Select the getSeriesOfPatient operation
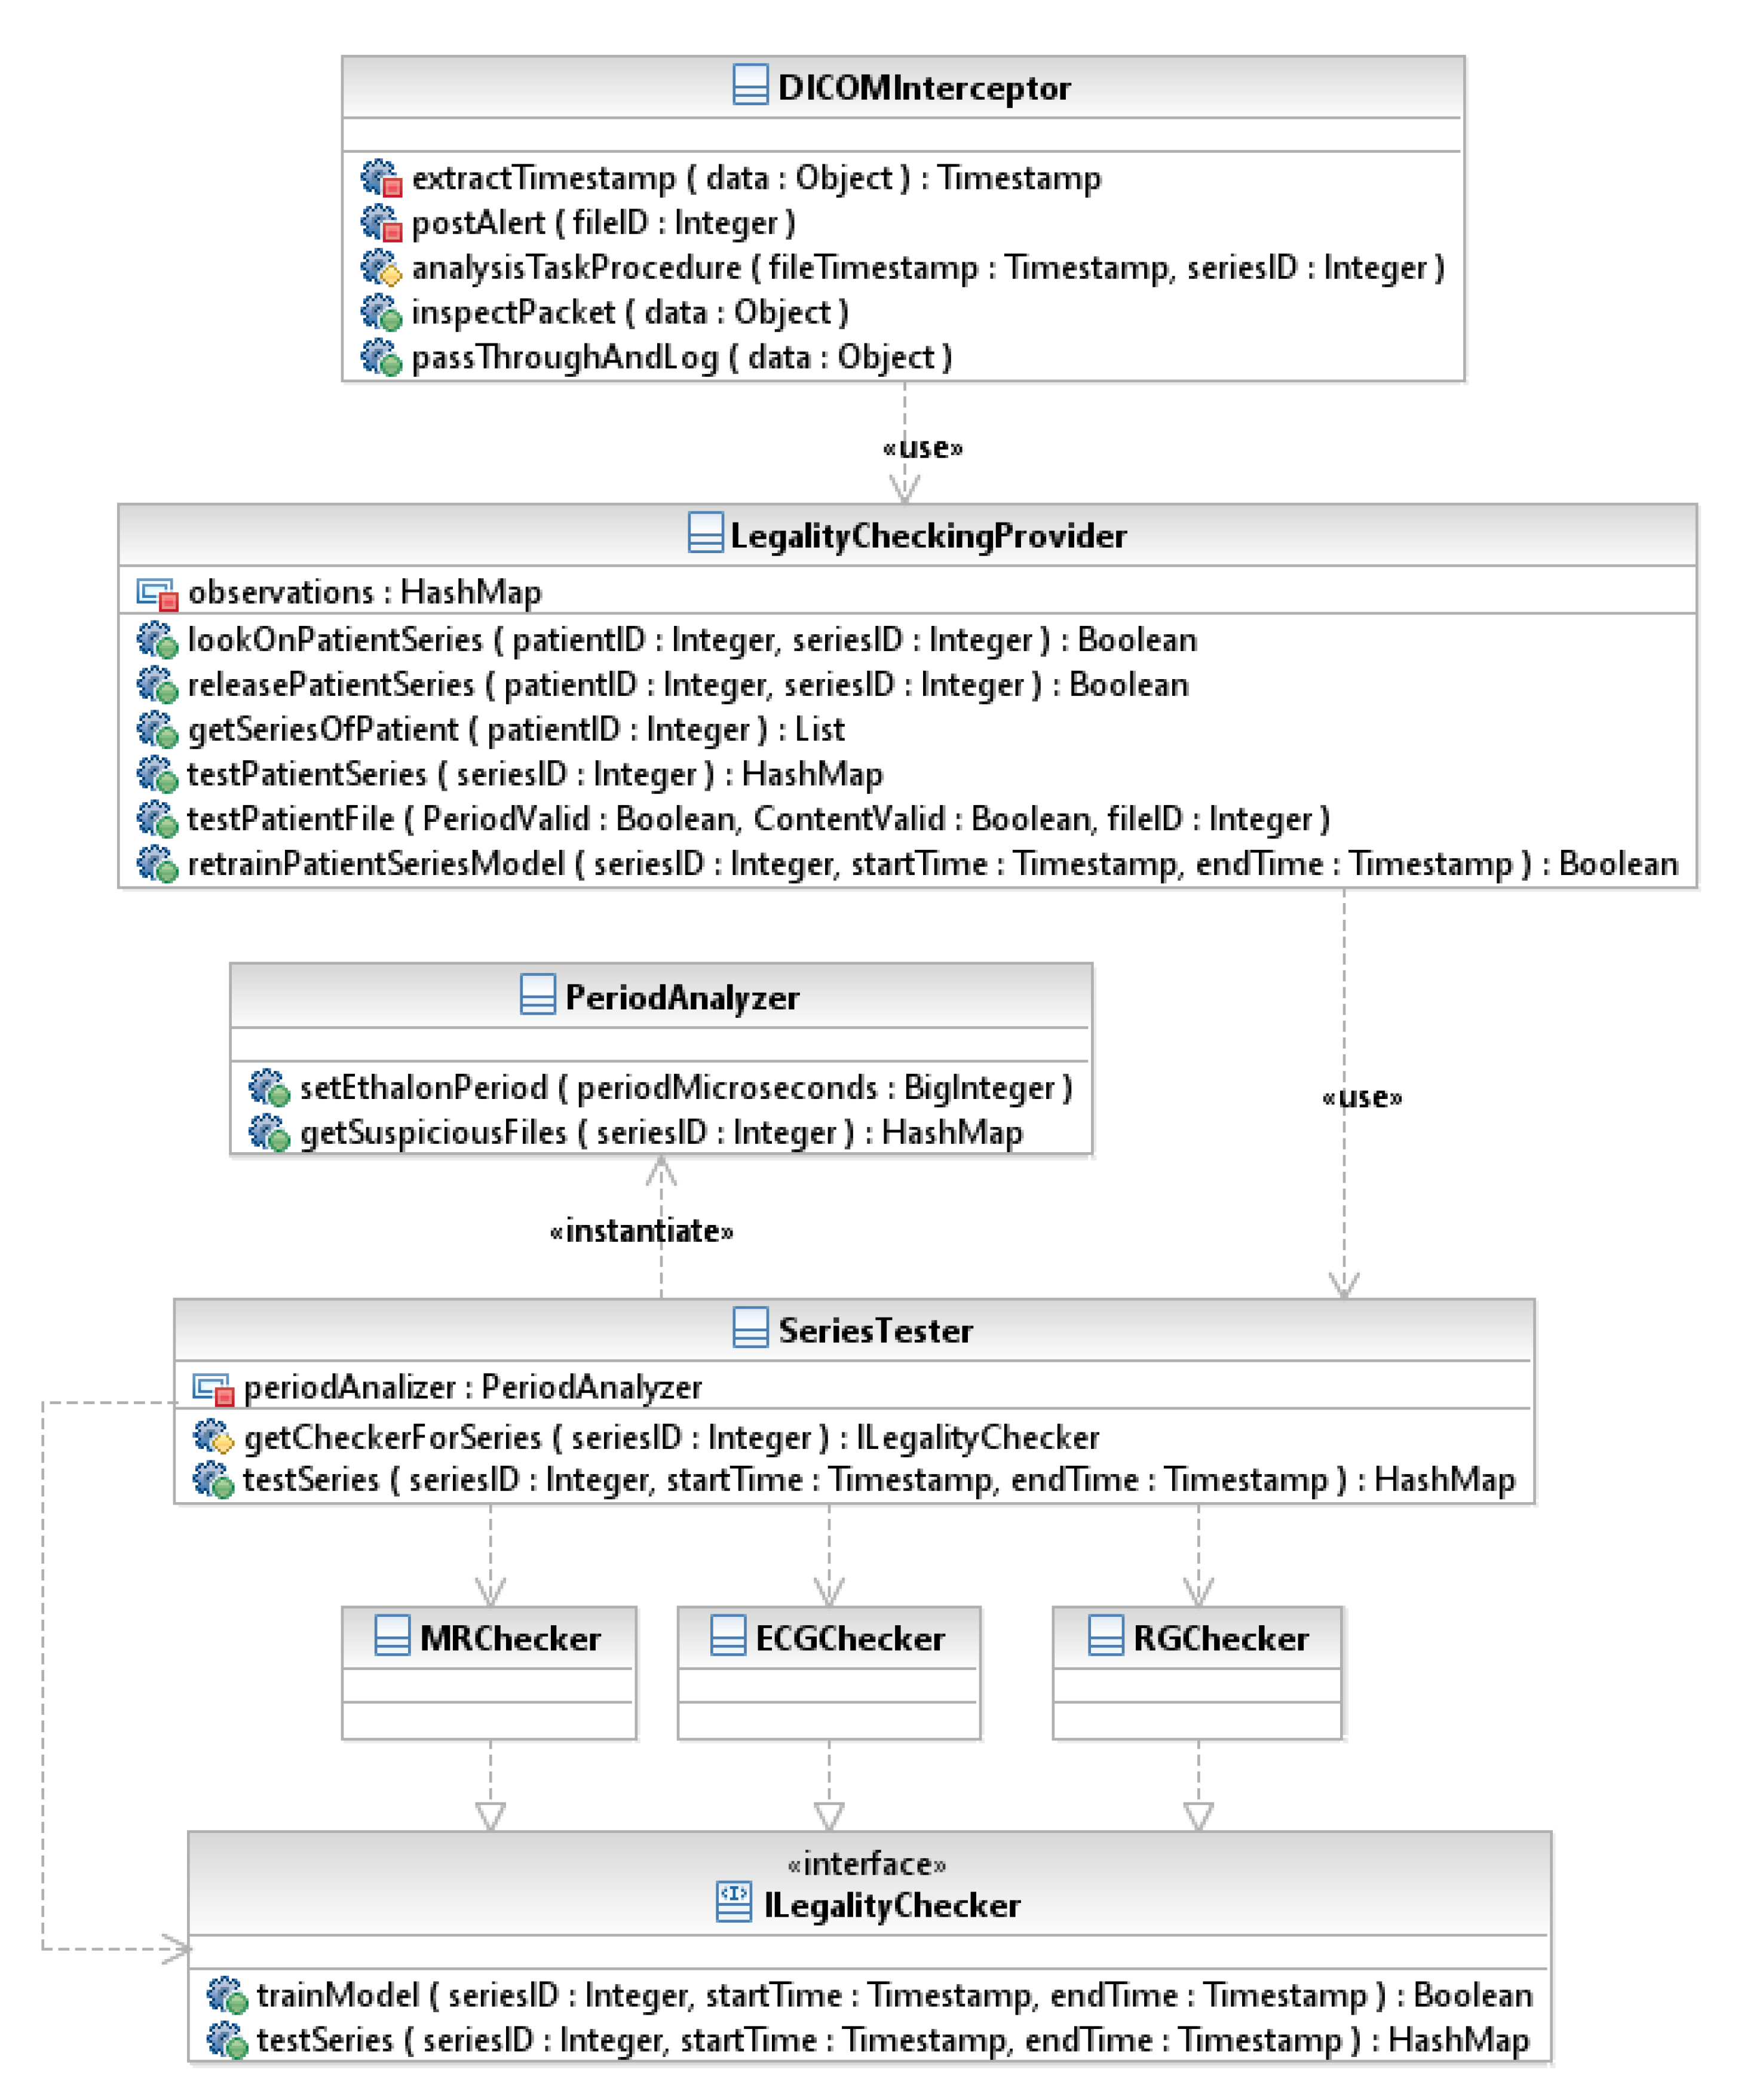1738x2100 pixels. (515, 729)
